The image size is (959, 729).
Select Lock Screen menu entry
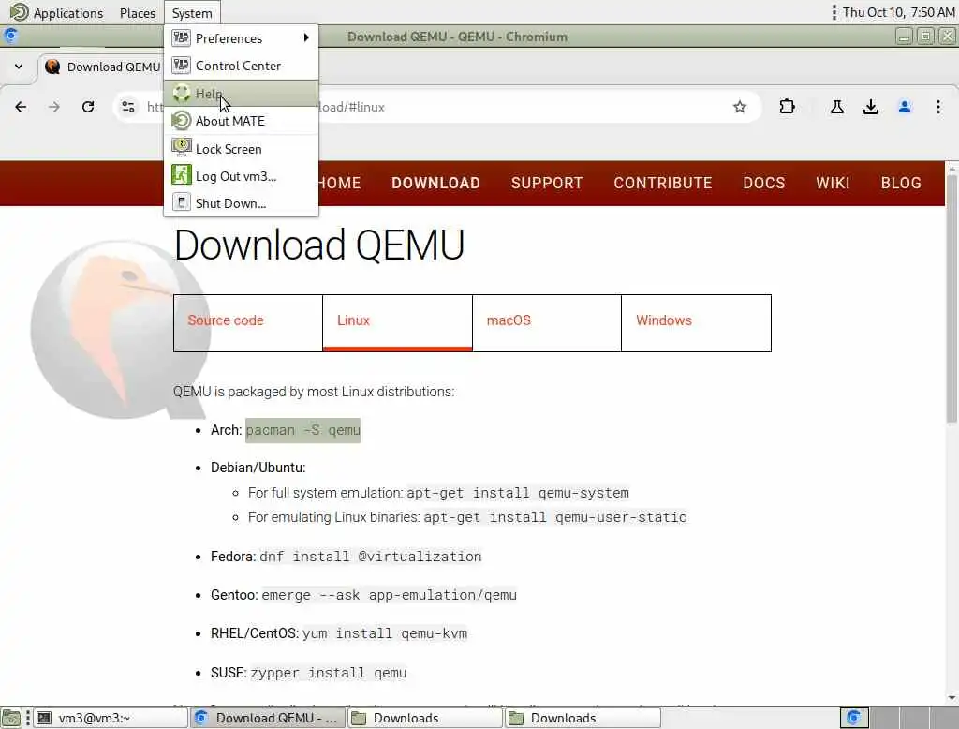241,149
